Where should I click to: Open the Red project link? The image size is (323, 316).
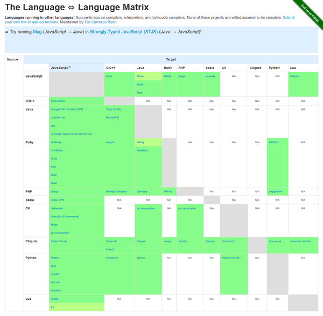[53, 167]
